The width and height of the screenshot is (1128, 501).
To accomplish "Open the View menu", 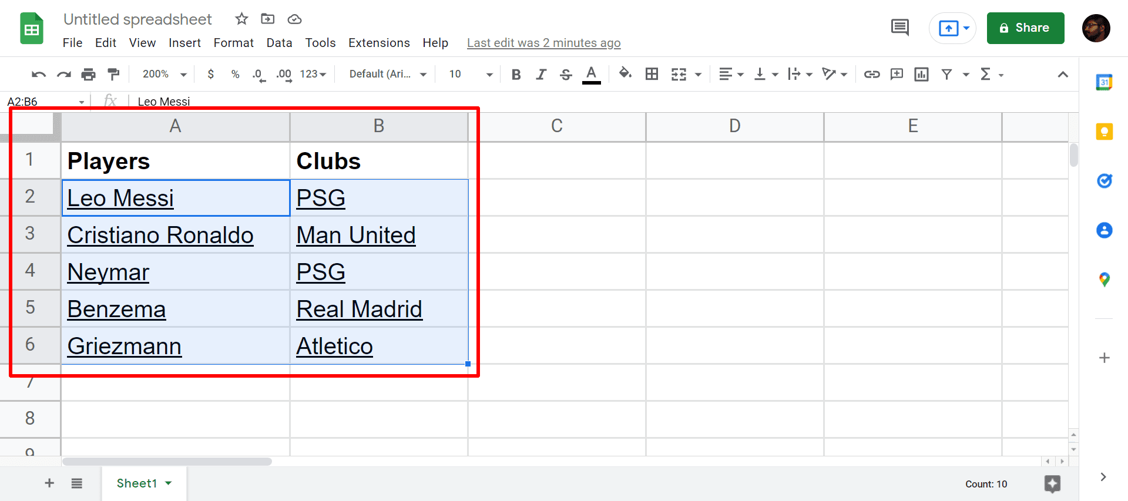I will 142,43.
